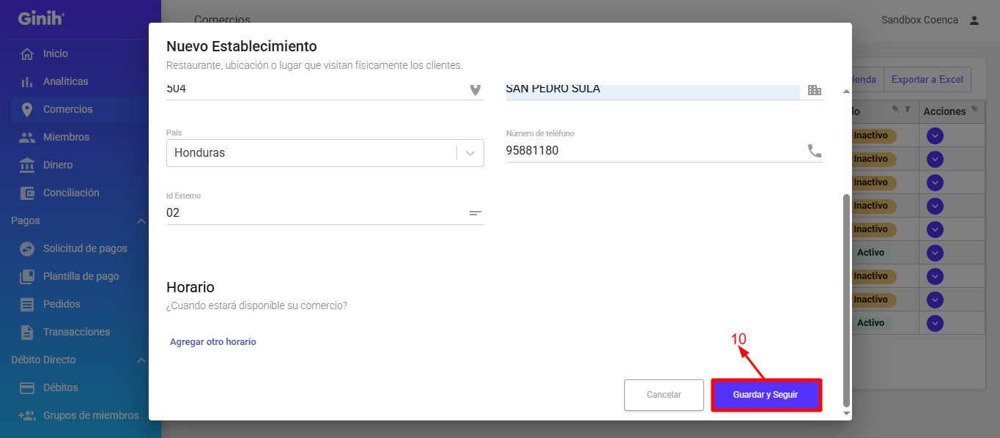This screenshot has height=438, width=1000.
Task: Go to Solicitud de pagos menu item
Action: pyautogui.click(x=85, y=249)
